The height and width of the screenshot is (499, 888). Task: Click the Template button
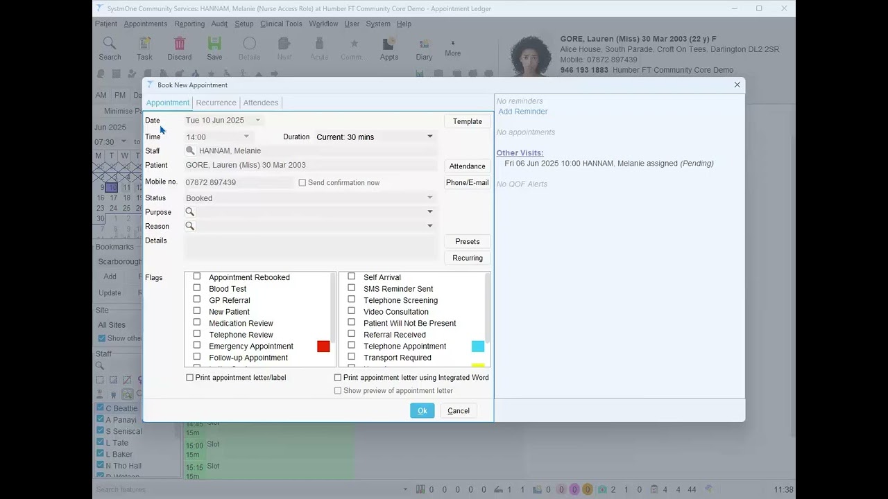point(468,121)
